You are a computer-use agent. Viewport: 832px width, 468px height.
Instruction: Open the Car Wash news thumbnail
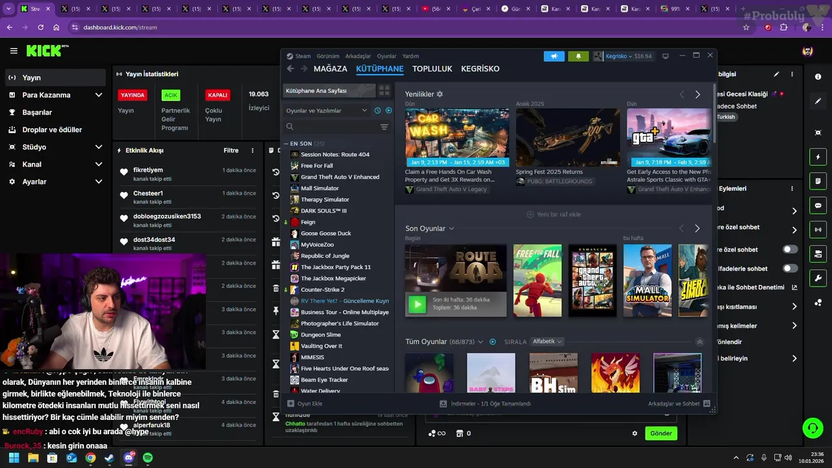457,137
